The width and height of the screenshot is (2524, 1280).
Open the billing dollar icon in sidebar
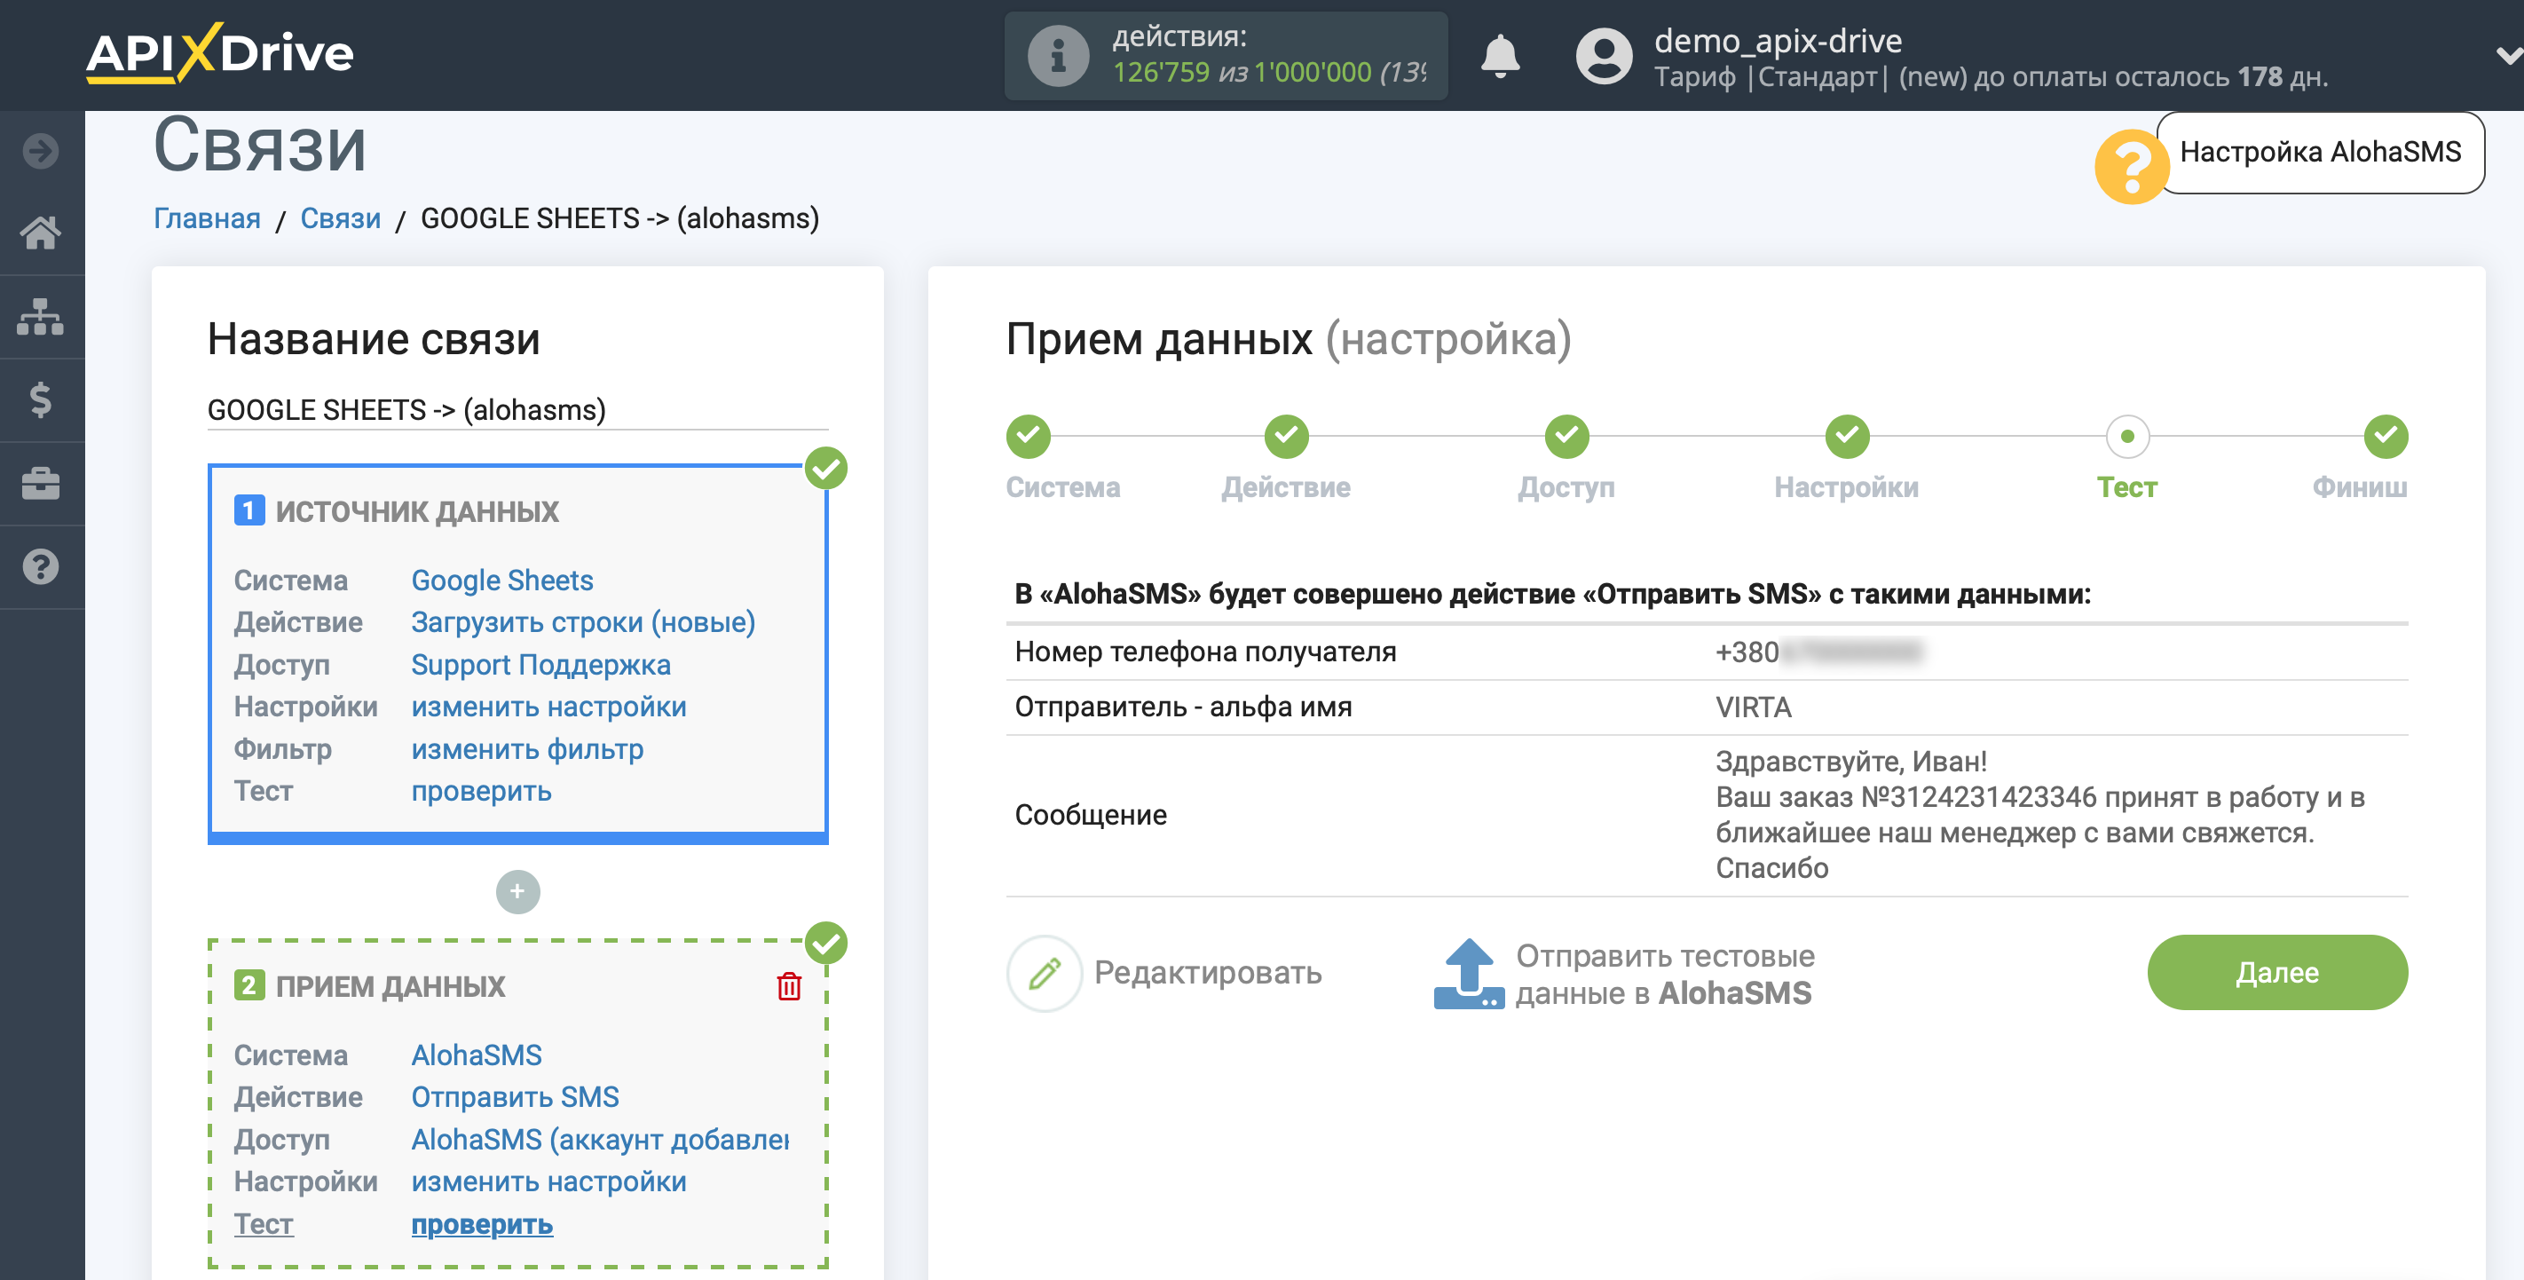41,399
